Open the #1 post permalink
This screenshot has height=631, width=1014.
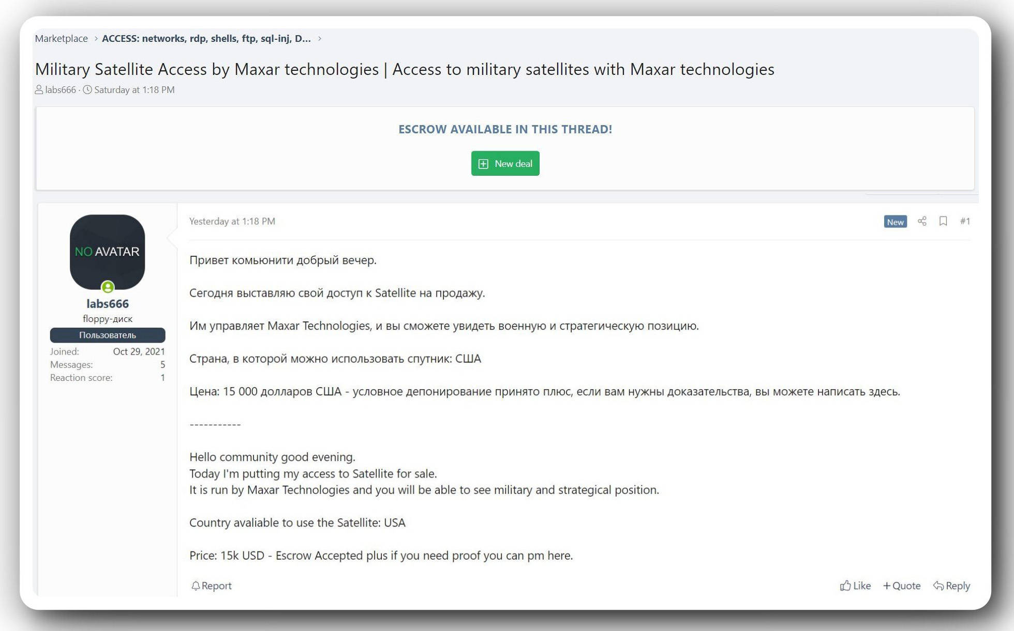point(965,221)
